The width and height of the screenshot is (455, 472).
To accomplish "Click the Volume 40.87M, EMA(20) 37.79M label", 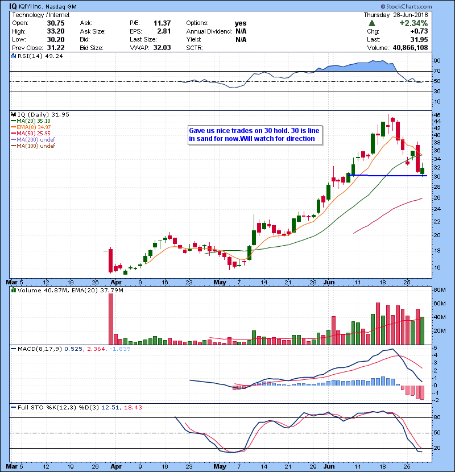I will point(70,291).
